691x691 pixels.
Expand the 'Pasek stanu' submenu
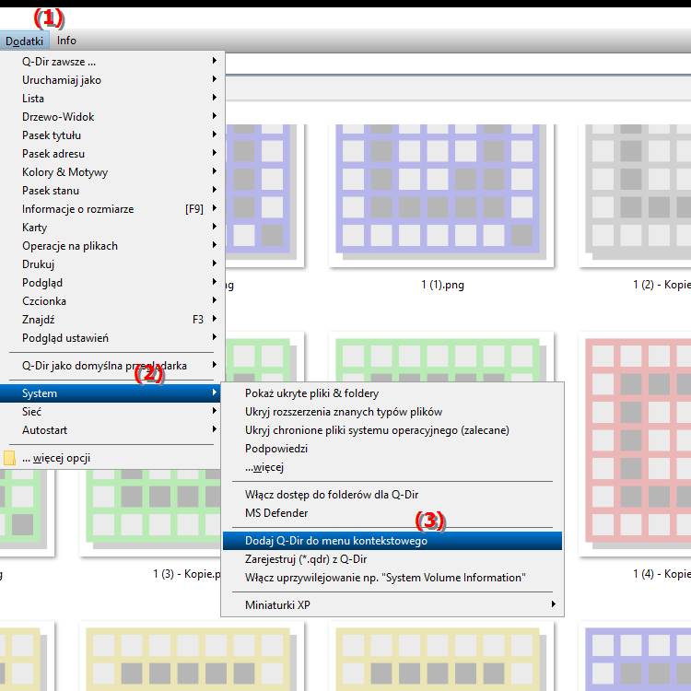pos(112,191)
